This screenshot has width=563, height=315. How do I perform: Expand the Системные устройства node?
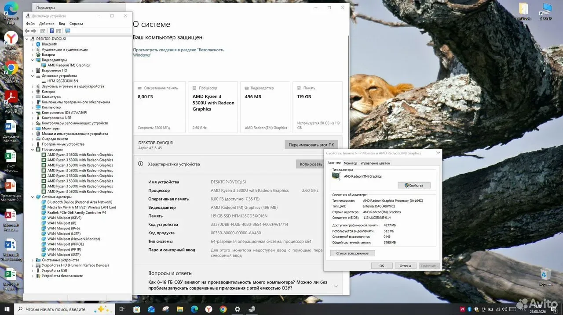[x=32, y=260]
